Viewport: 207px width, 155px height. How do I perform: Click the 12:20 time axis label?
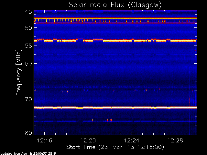pyautogui.click(x=88, y=141)
